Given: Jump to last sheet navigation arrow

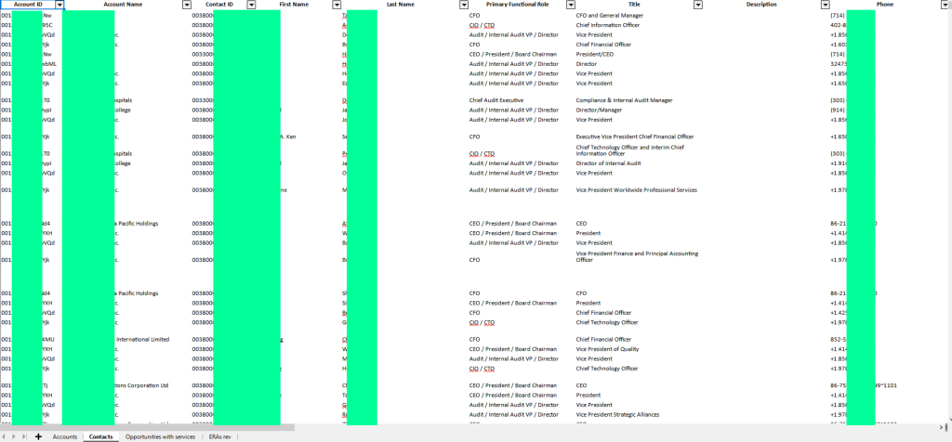Looking at the screenshot, I should 24,436.
